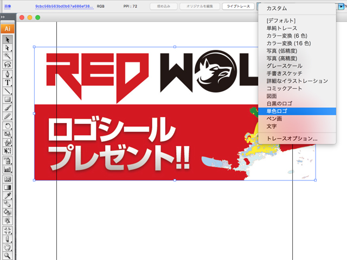Select the Blend tool

(8, 204)
